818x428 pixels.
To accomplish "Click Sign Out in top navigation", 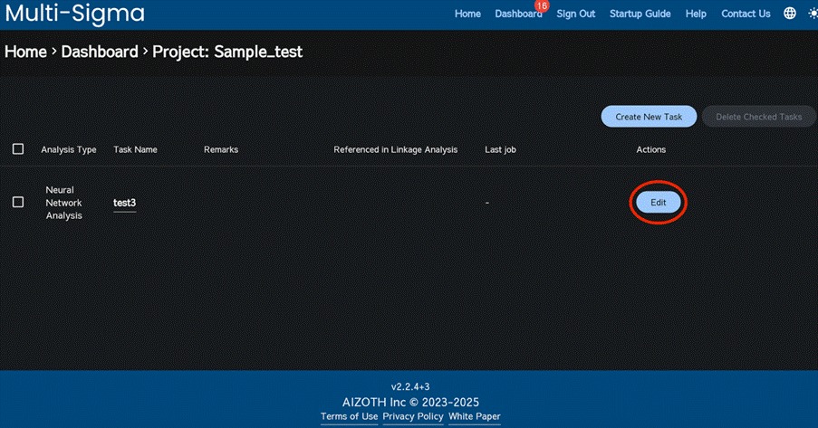I will click(576, 14).
